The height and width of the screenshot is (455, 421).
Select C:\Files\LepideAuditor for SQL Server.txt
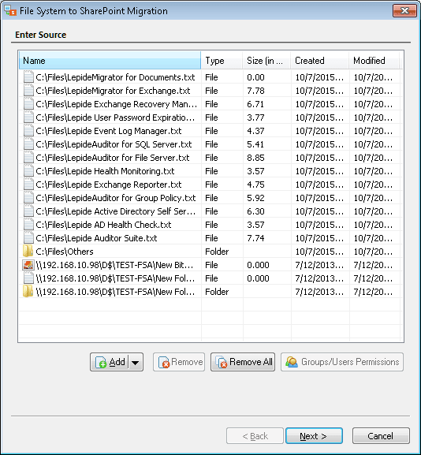(x=114, y=144)
